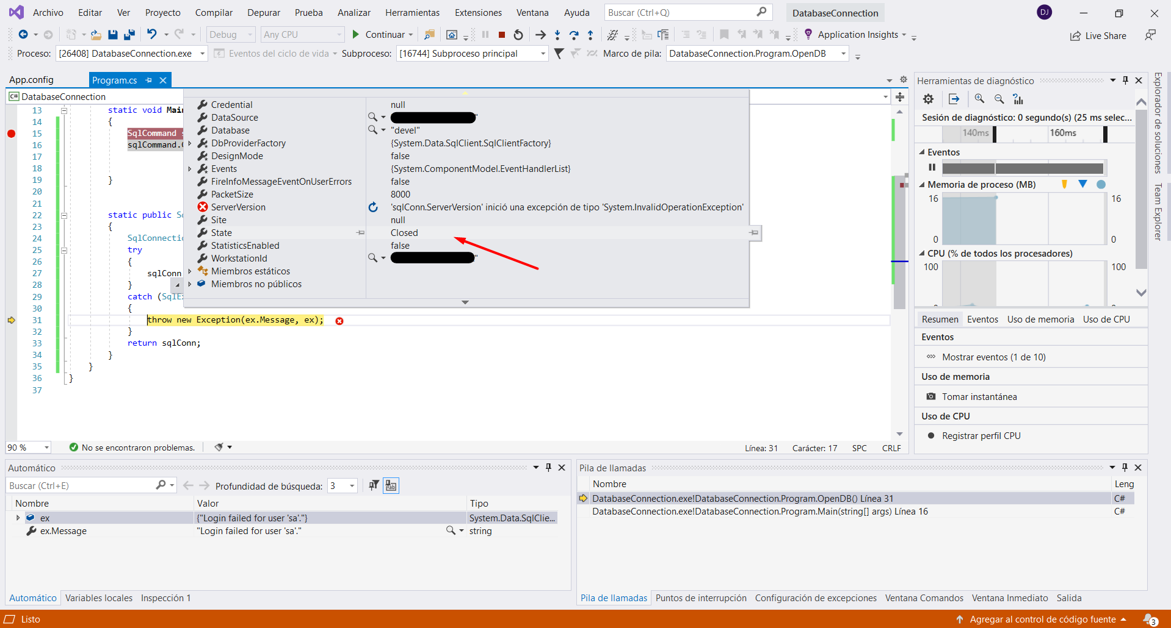The image size is (1171, 628).
Task: Open the DataSource text visualizer magnifier
Action: pyautogui.click(x=372, y=117)
